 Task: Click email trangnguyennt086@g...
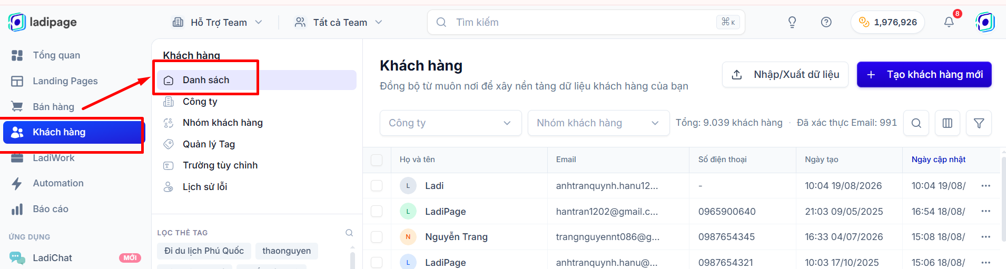[607, 237]
